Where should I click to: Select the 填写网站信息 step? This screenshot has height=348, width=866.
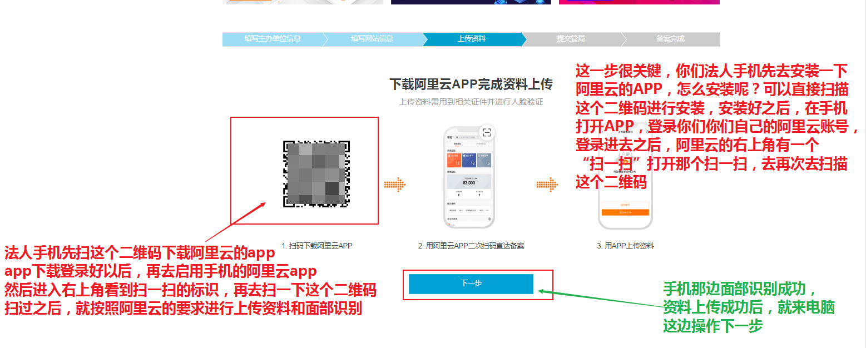(372, 39)
